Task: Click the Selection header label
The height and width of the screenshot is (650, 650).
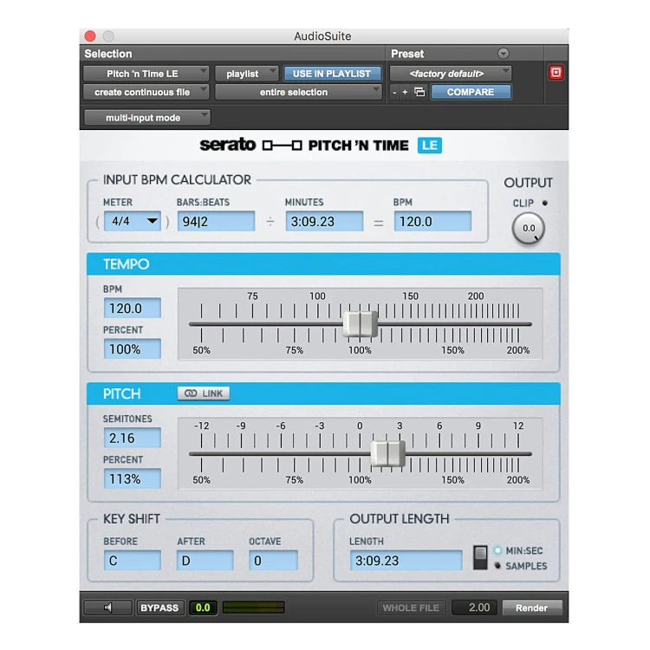Action: (x=108, y=54)
